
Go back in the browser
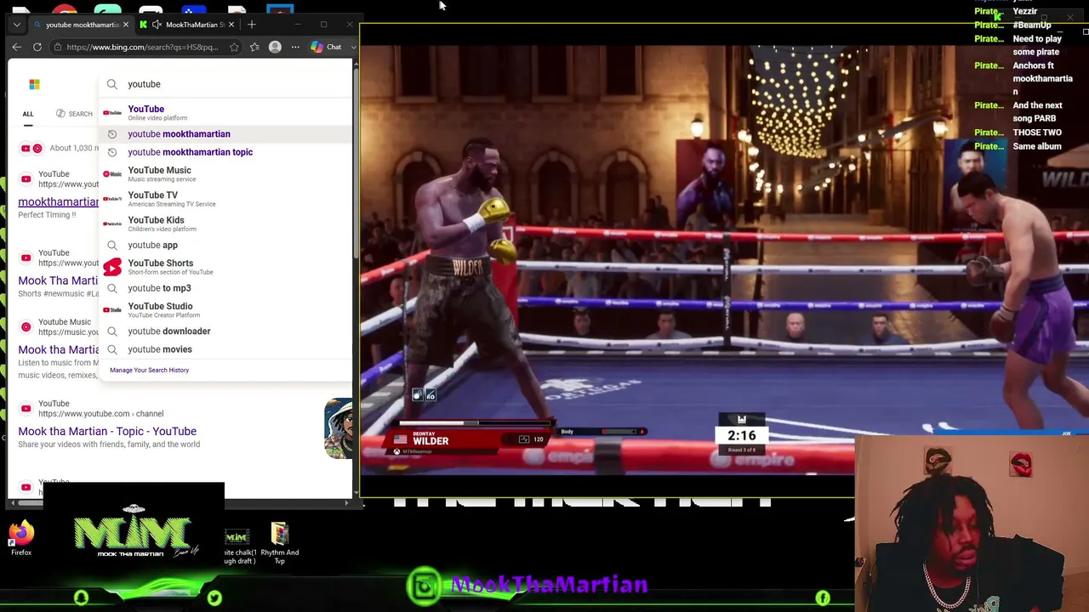pos(16,47)
